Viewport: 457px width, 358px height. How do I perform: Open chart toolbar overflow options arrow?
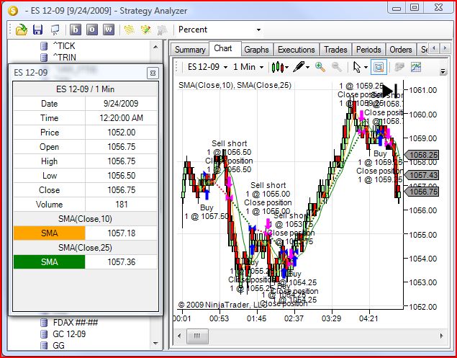tap(443, 71)
